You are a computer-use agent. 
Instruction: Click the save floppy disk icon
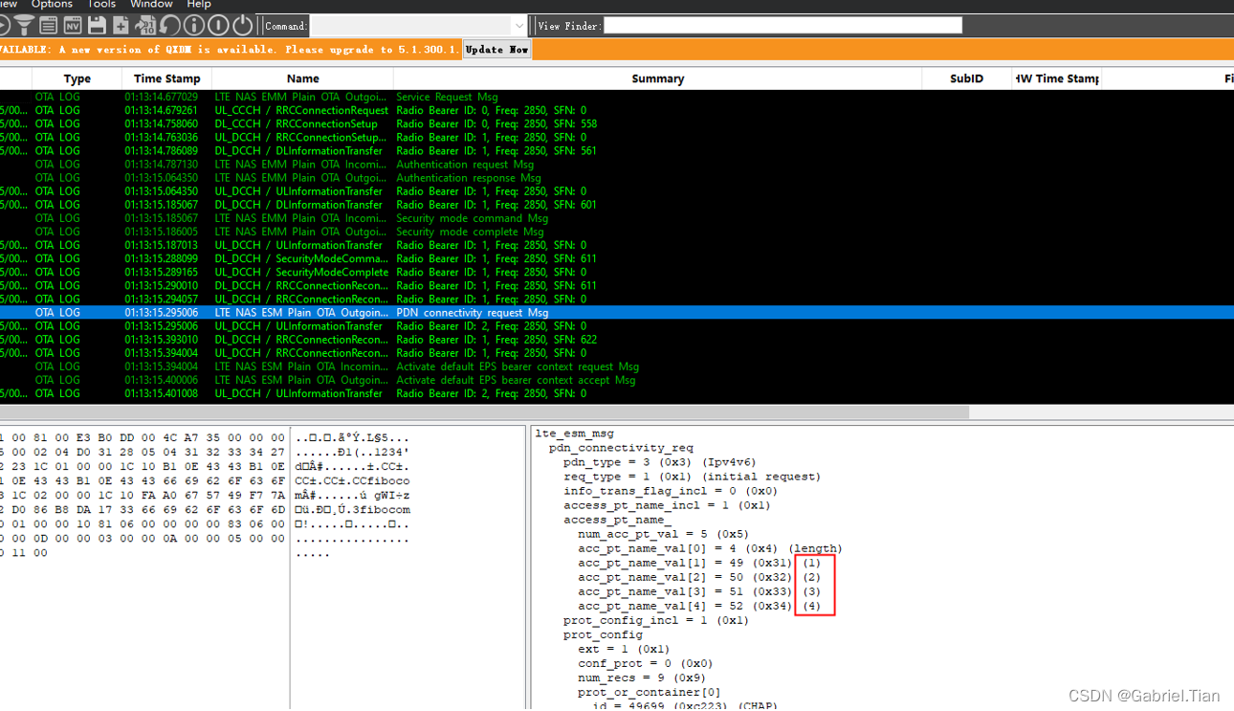pyautogui.click(x=97, y=26)
